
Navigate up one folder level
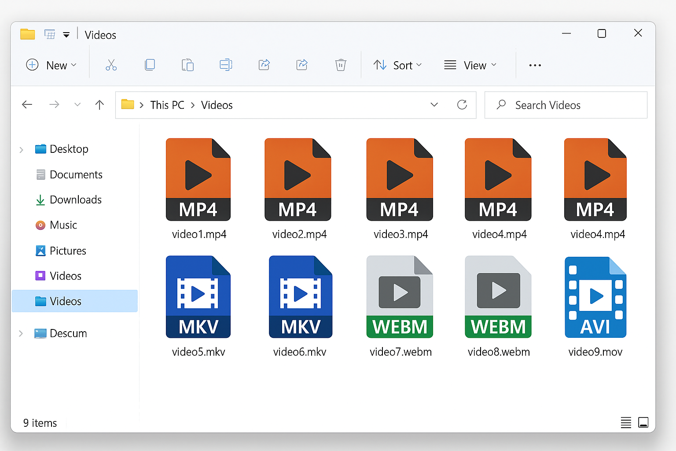click(x=99, y=105)
